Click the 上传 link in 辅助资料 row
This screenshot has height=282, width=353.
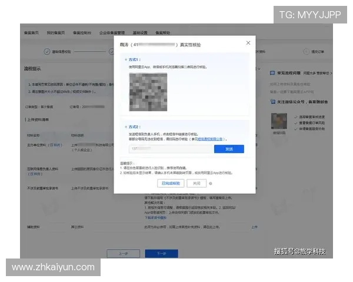(254, 227)
